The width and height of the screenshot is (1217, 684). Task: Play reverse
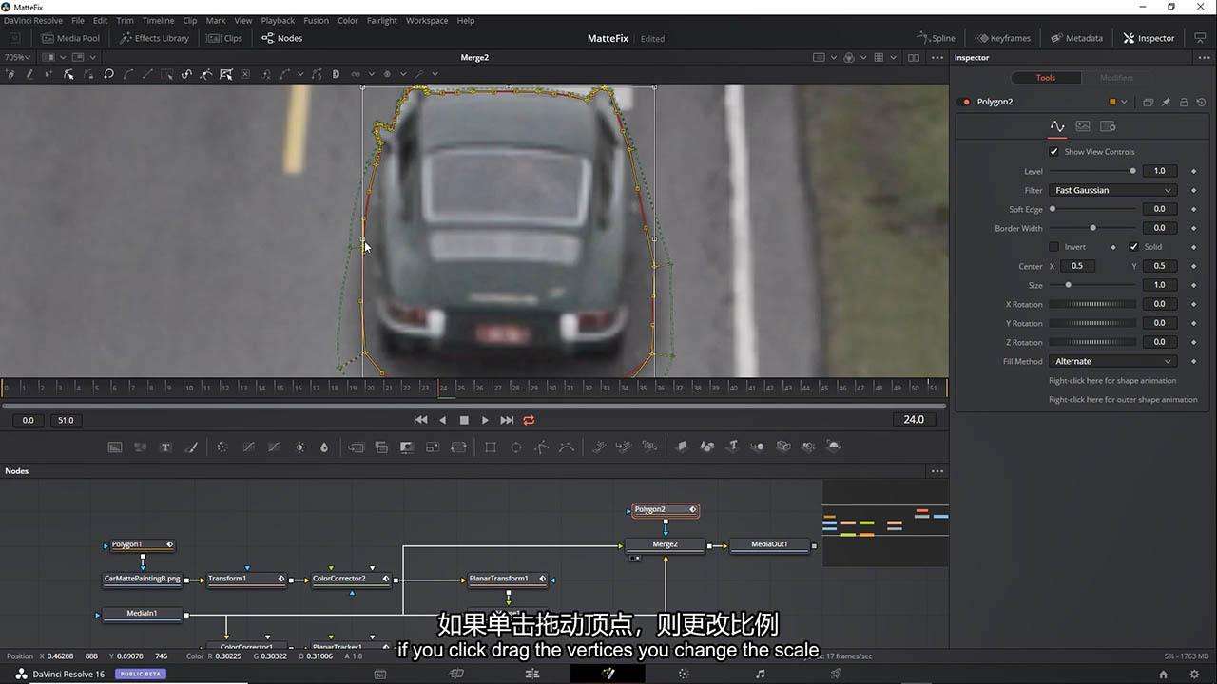tap(442, 420)
